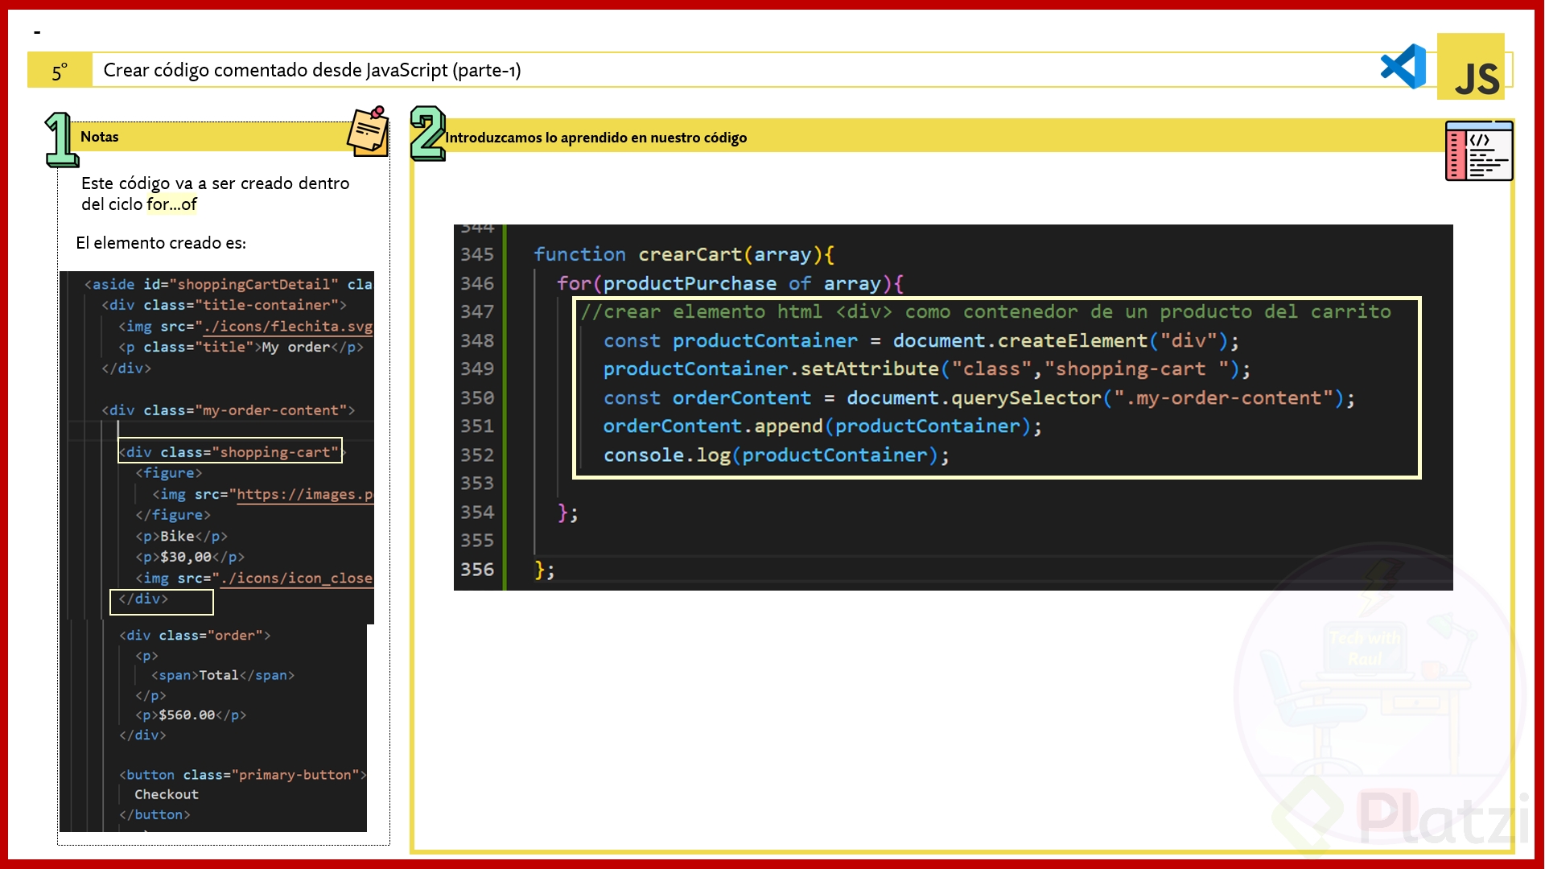The height and width of the screenshot is (869, 1545).
Task: Click the code editor window icon
Action: pos(1479,150)
